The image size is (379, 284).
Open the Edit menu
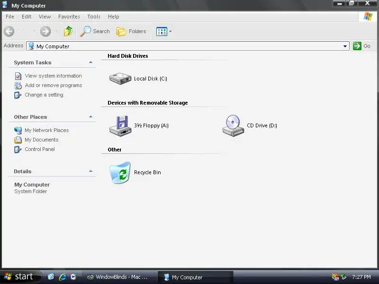tap(27, 17)
